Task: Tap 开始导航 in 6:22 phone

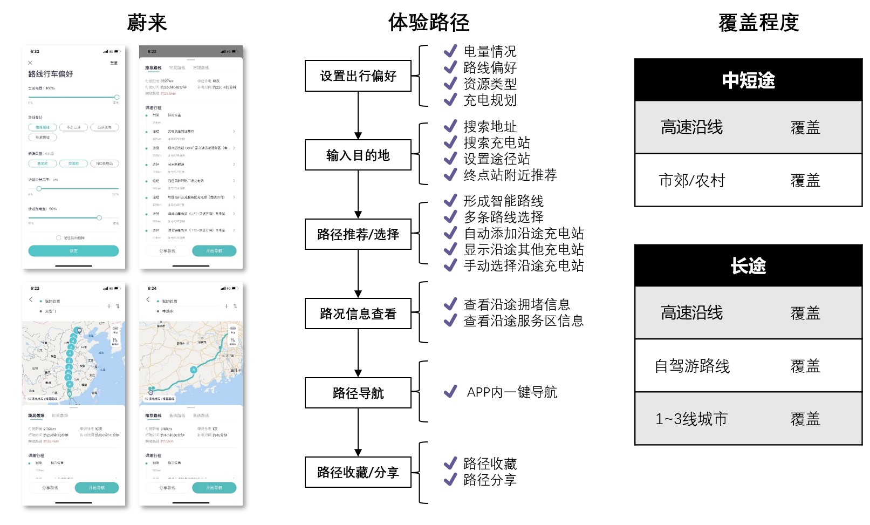Action: (214, 251)
